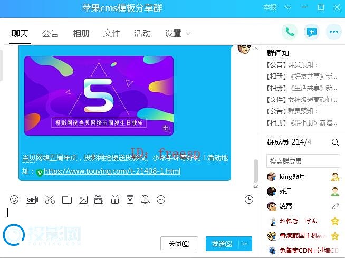Open message history clock icon
The image size is (345, 258).
coord(249,199)
